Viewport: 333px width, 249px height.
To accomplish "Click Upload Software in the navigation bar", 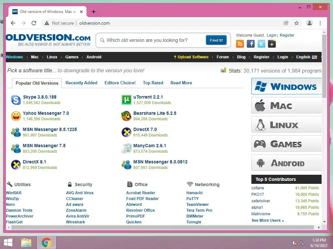I will (x=191, y=57).
